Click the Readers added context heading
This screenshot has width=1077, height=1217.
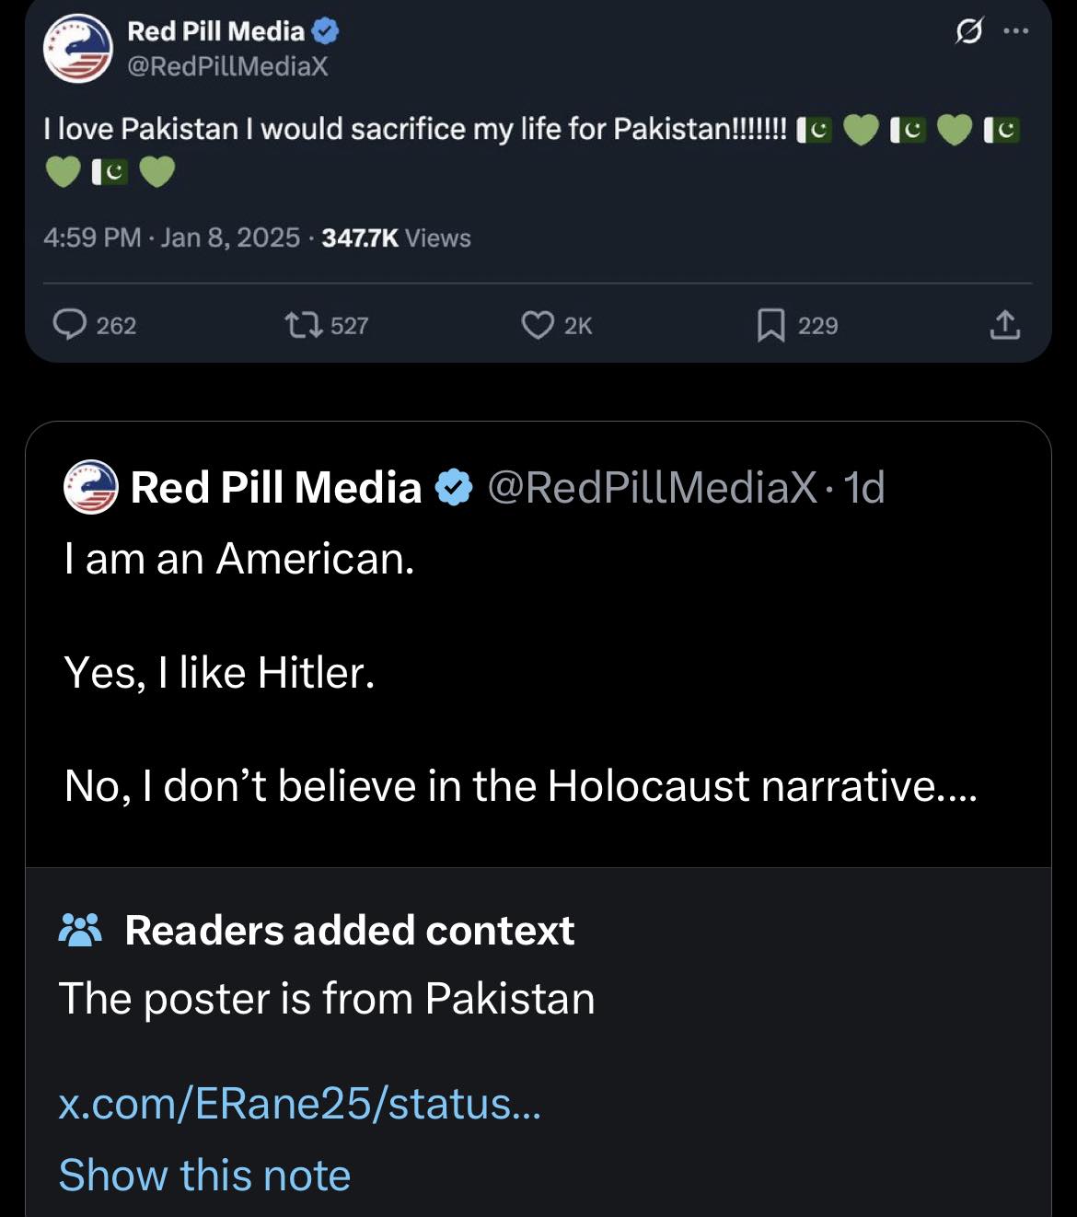[x=349, y=931]
